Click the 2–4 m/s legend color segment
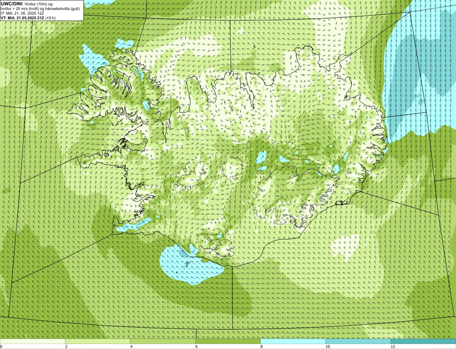Image resolution: width=456 pixels, height=349 pixels. tap(98, 342)
